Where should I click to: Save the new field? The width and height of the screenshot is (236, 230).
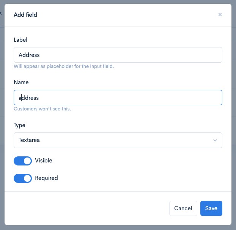click(211, 208)
